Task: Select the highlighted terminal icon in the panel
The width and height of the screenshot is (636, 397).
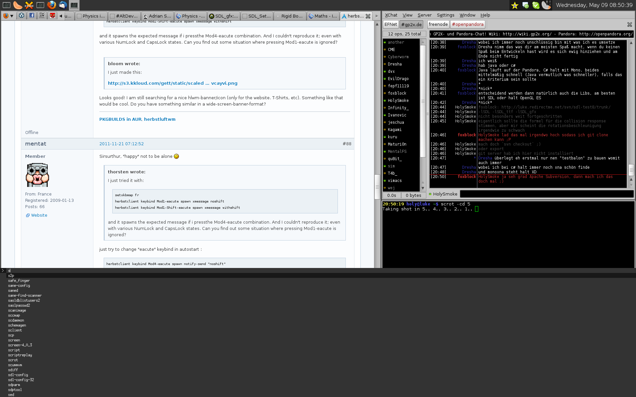Action: point(74,5)
